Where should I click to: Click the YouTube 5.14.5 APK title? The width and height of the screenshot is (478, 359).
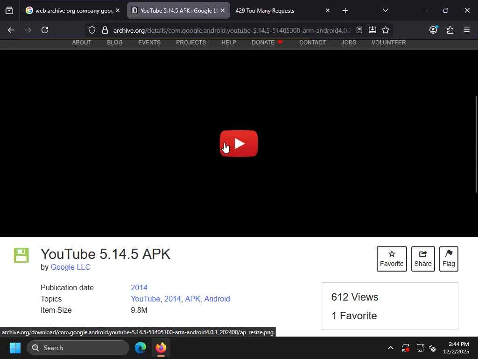[x=105, y=254]
